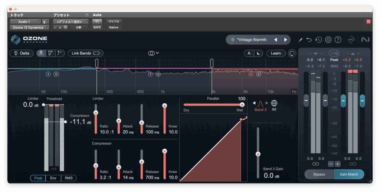Toggle the Delta listen button
Viewport: 380px width, 192px height.
point(20,53)
